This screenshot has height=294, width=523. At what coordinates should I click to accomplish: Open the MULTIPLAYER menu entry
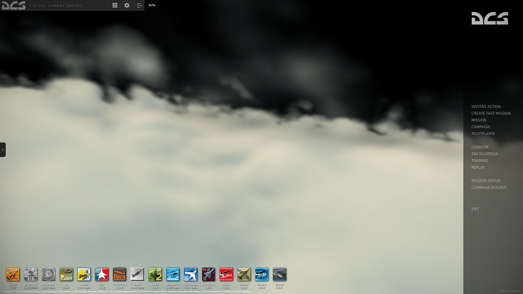point(483,134)
